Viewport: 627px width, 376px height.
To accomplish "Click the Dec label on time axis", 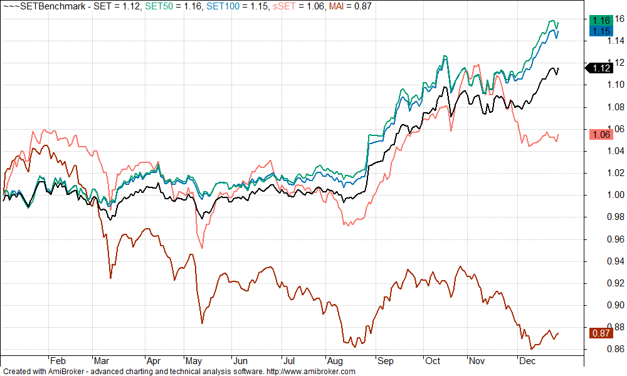I will click(527, 361).
